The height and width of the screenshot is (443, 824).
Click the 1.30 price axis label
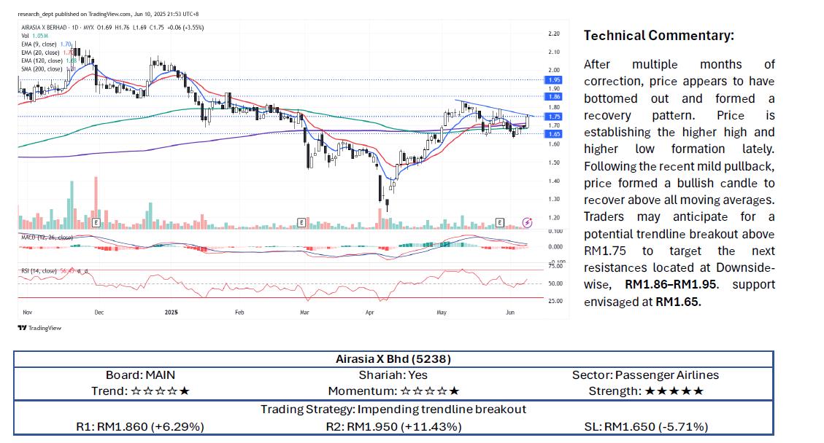[x=554, y=200]
